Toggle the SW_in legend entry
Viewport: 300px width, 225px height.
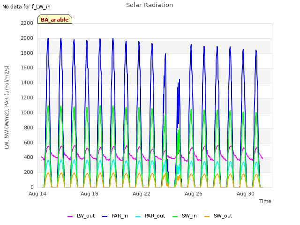184,216
